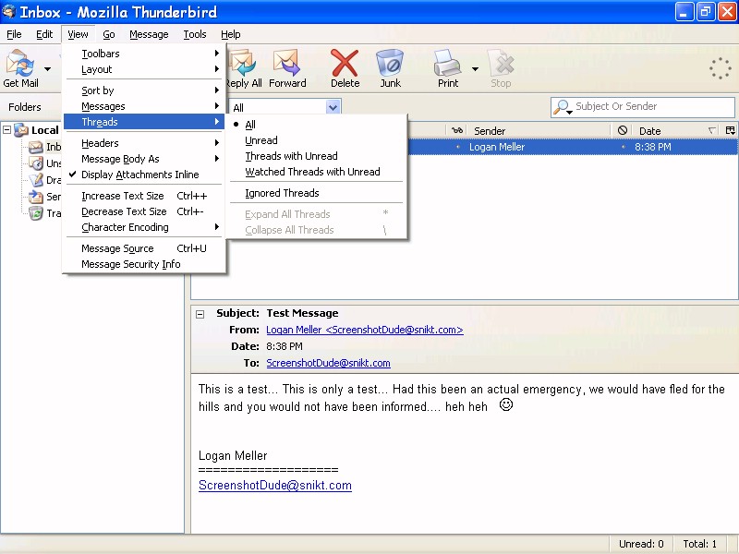
Task: Open the Get Mail dropdown arrow
Action: click(x=48, y=68)
